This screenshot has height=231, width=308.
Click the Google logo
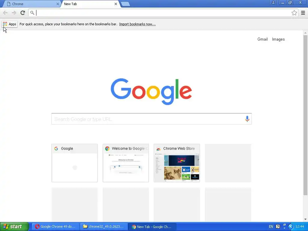(151, 91)
